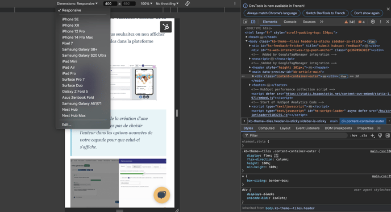Switch to the Layout tab

click(x=285, y=128)
